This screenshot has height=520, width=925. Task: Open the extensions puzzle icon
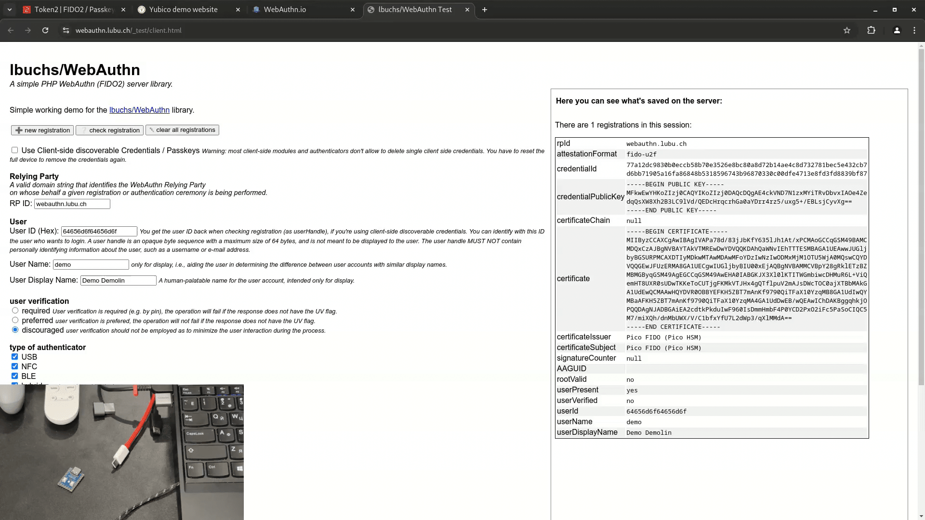871,30
